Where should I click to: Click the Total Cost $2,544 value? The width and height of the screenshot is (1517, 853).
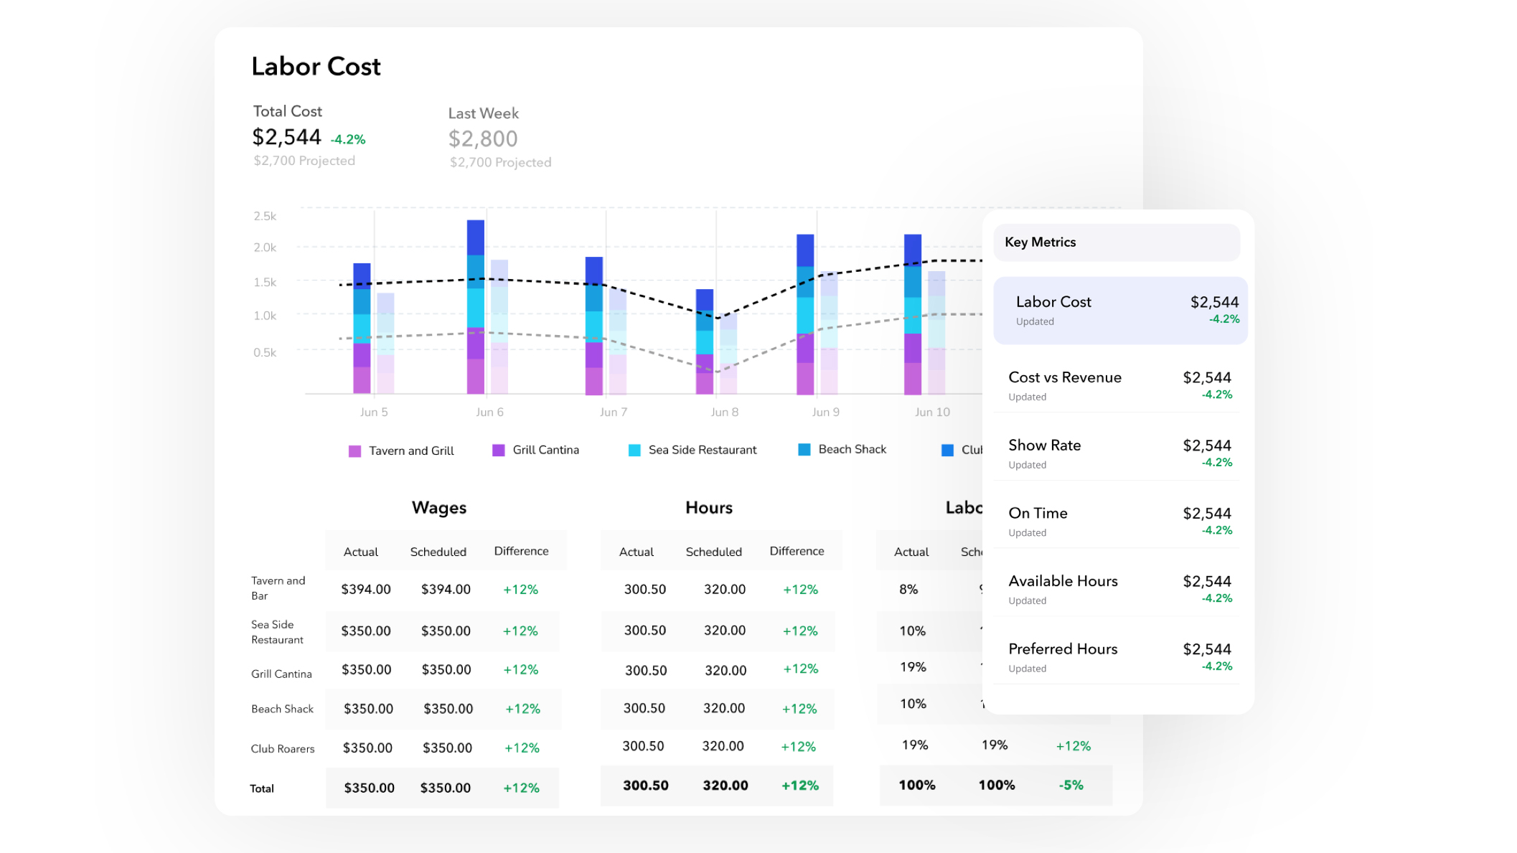pyautogui.click(x=287, y=137)
